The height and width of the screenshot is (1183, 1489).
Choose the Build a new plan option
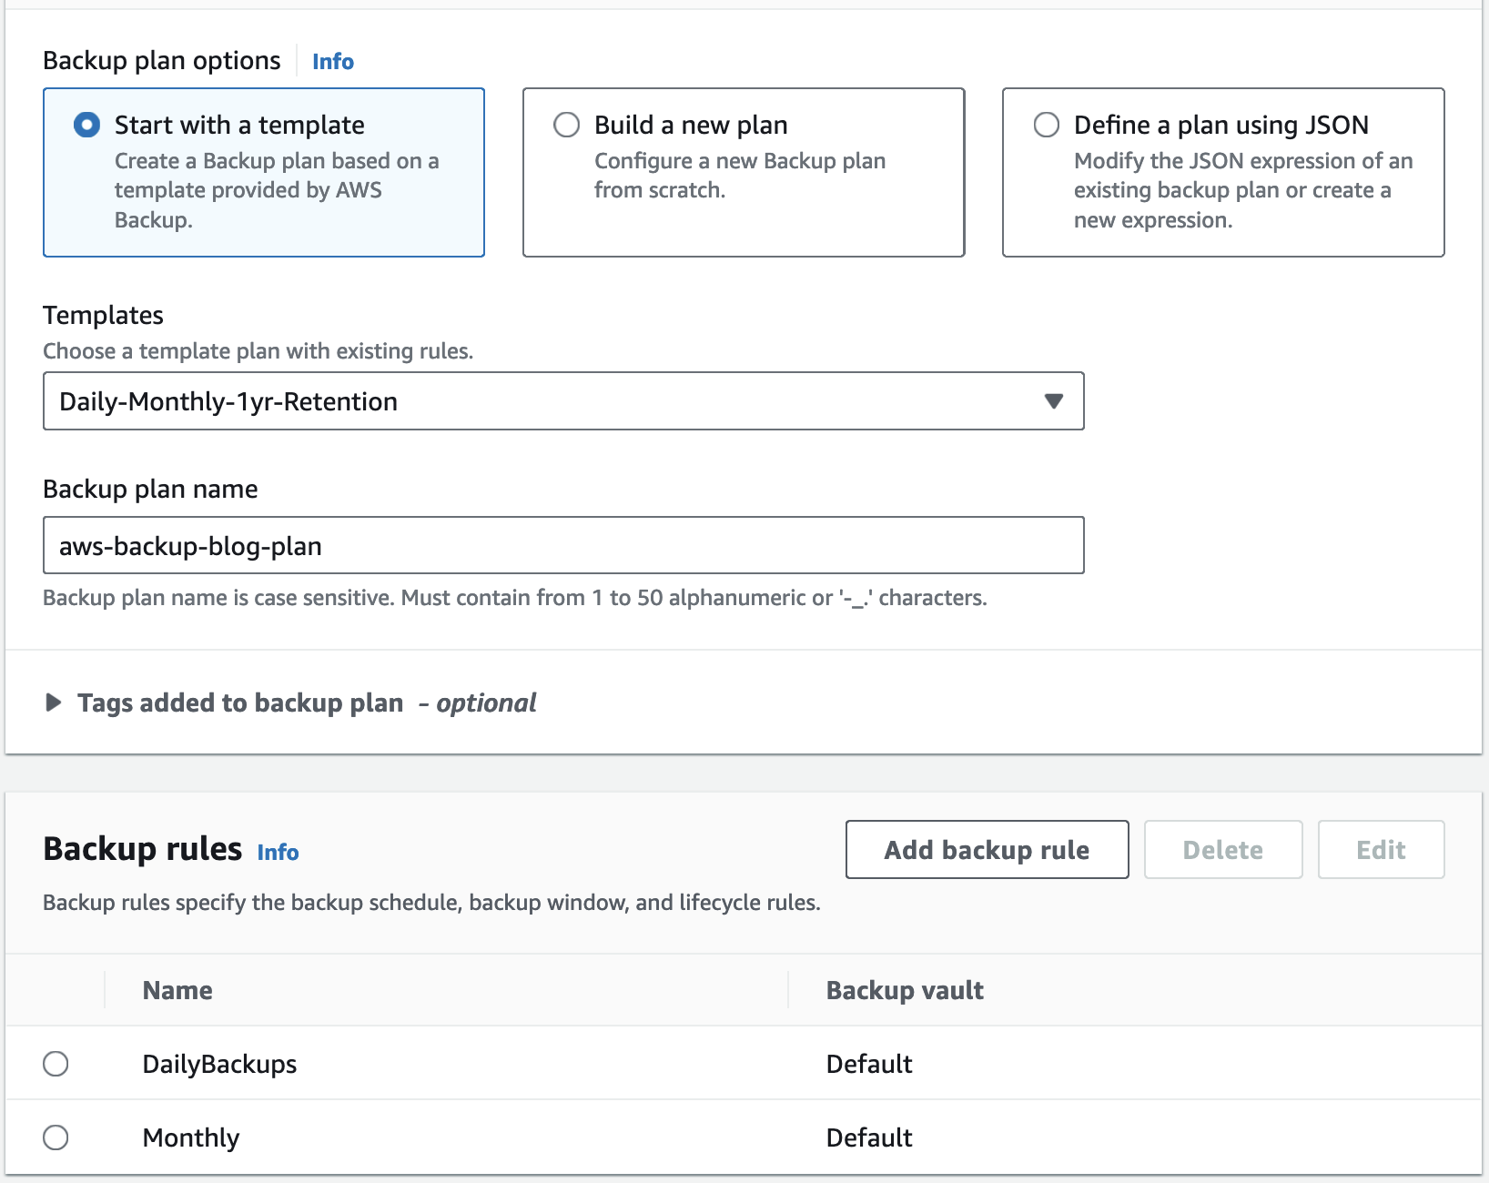pos(567,125)
